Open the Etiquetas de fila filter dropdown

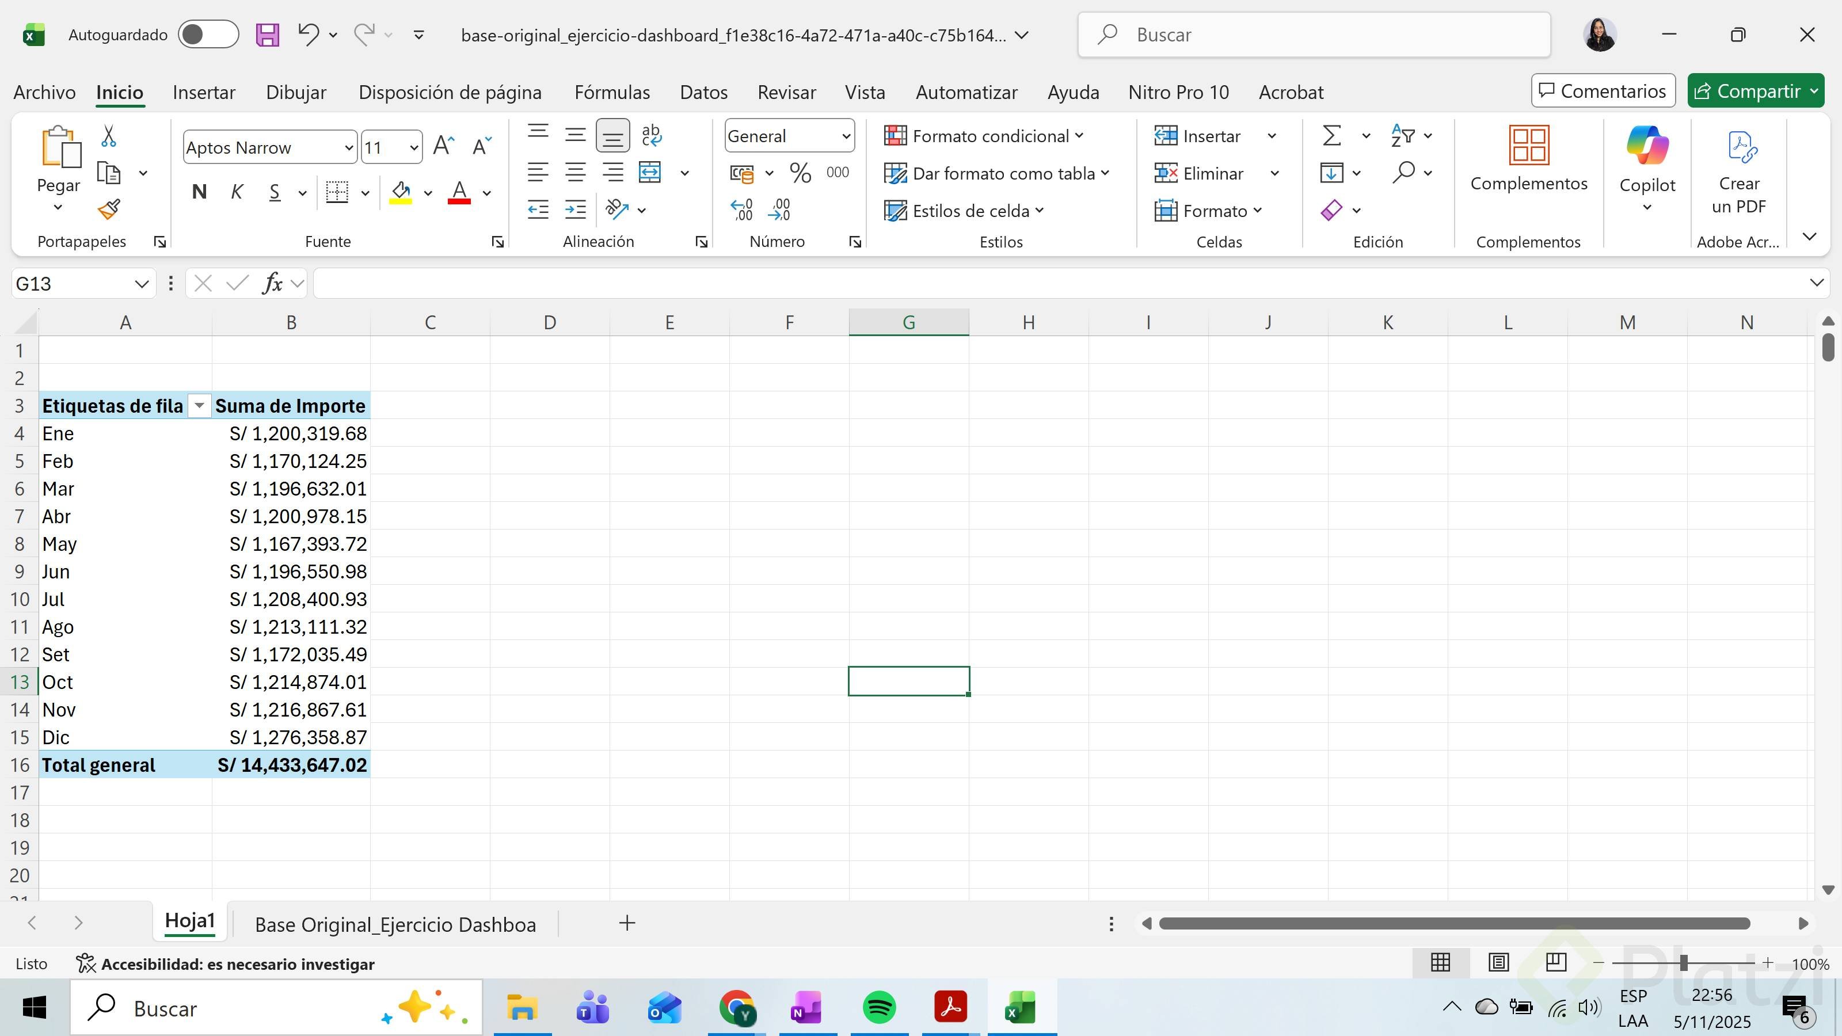(200, 406)
